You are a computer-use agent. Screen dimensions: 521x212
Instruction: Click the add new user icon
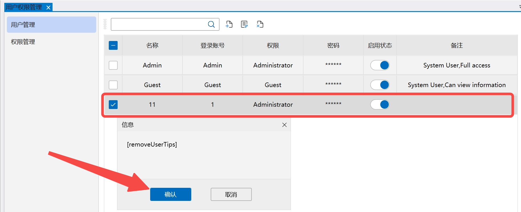coord(229,24)
